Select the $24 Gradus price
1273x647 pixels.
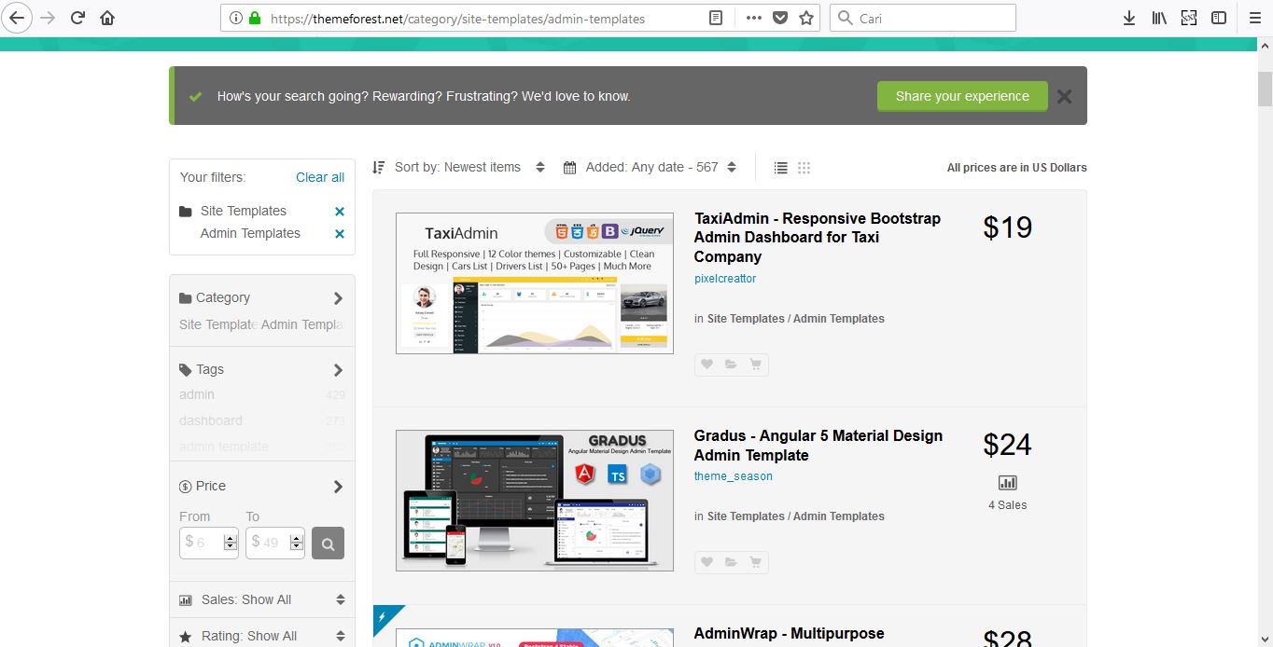[x=1007, y=445]
